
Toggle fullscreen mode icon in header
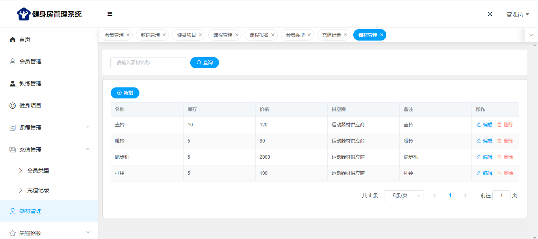[490, 14]
